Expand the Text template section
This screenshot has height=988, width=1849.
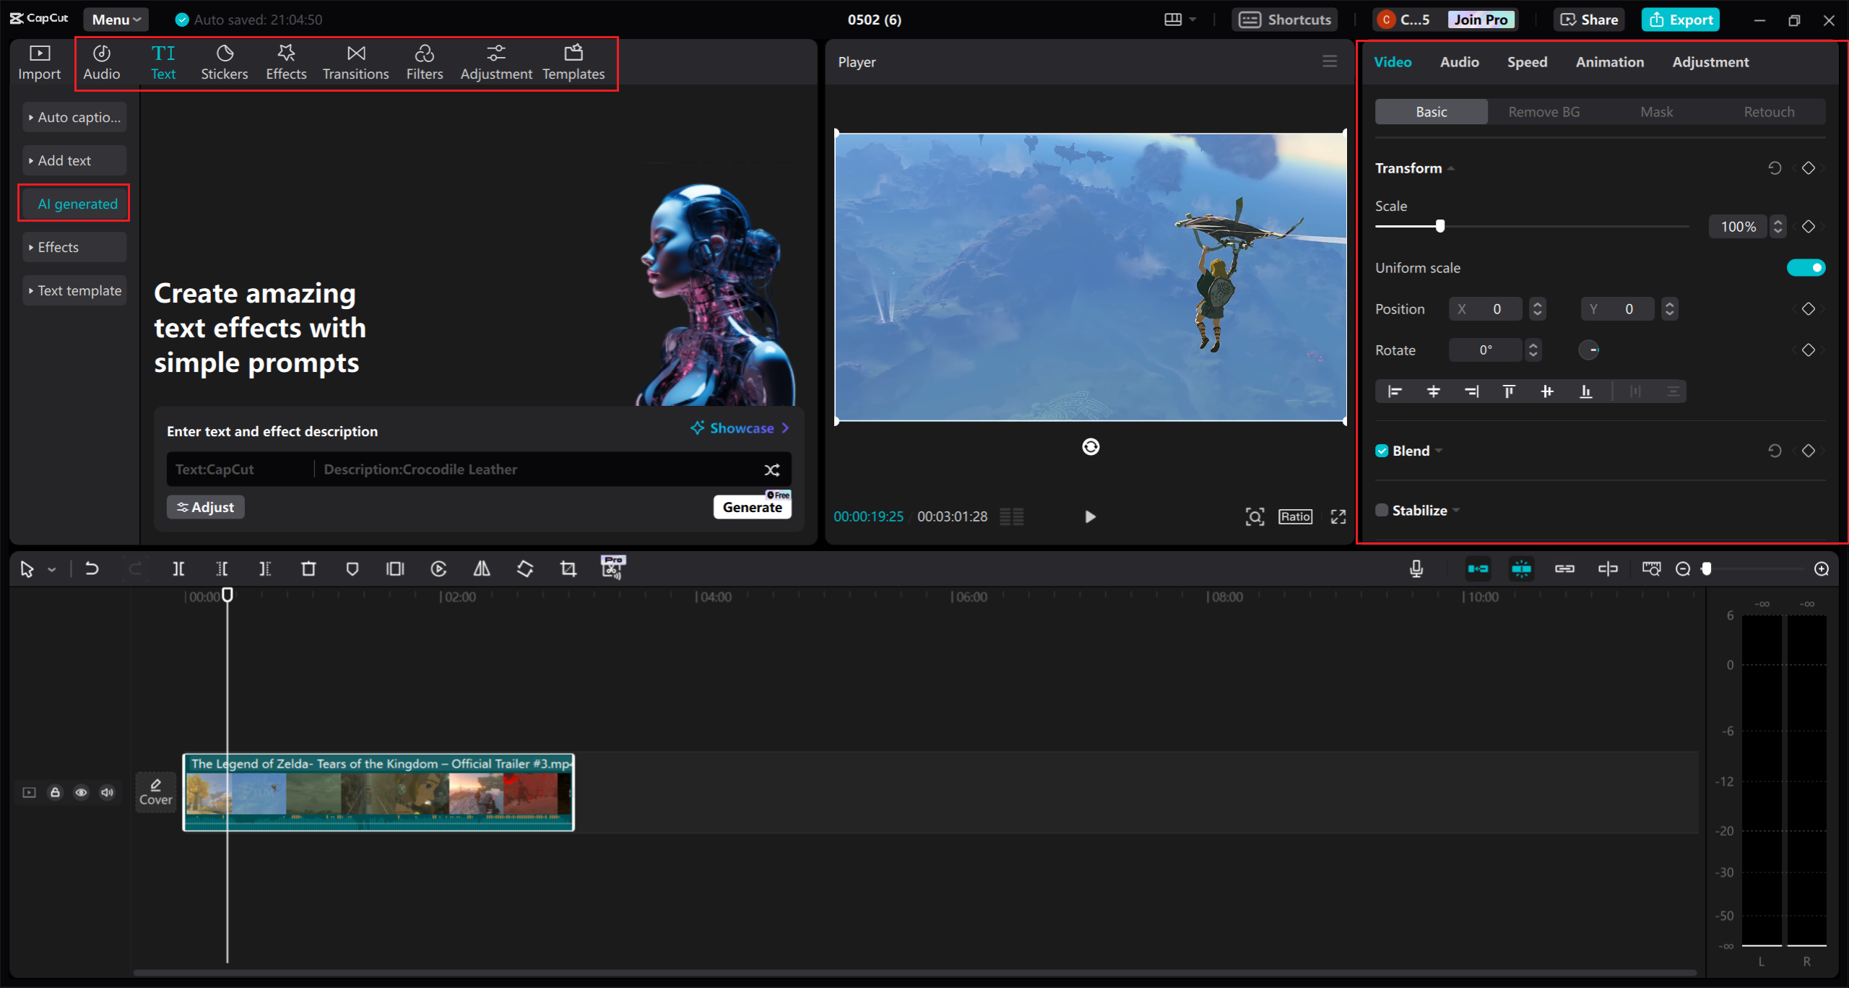(x=74, y=290)
